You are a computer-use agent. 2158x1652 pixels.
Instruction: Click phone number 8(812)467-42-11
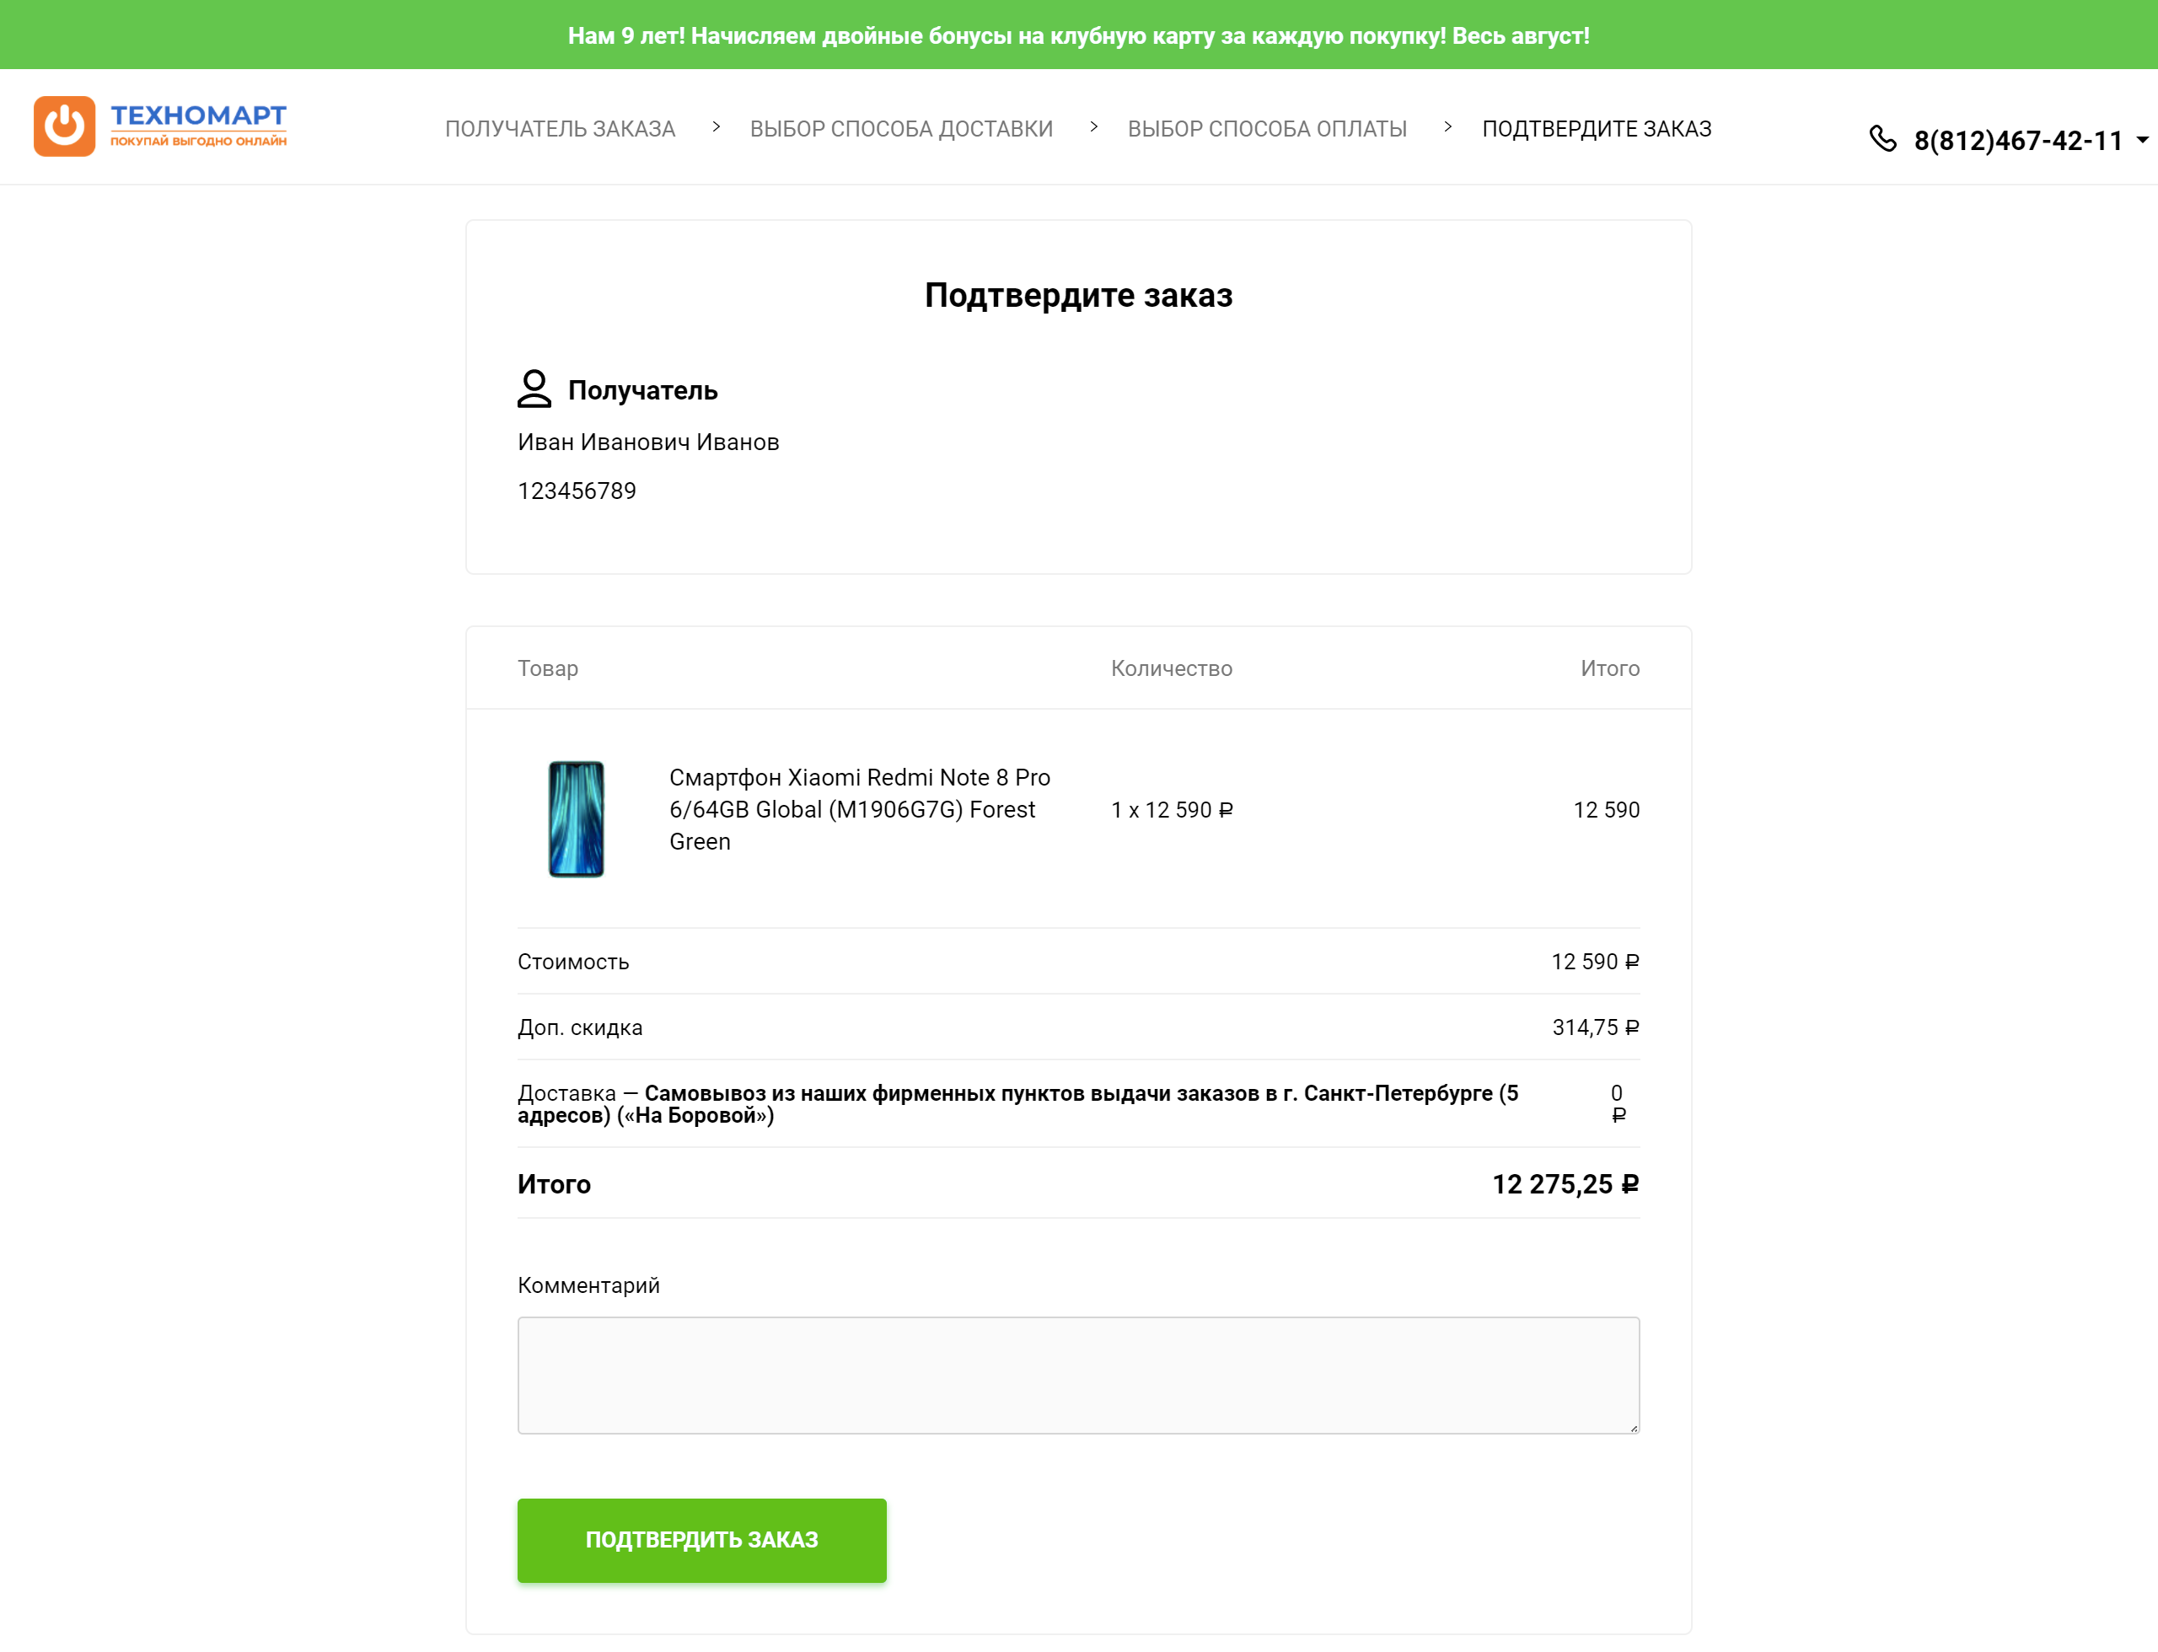point(2018,141)
